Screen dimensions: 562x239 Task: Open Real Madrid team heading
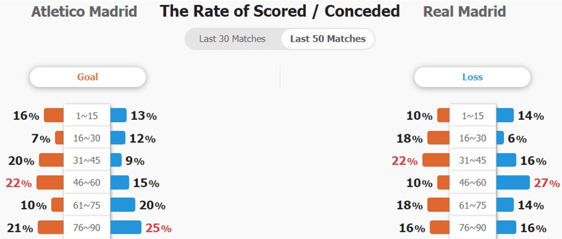(465, 12)
